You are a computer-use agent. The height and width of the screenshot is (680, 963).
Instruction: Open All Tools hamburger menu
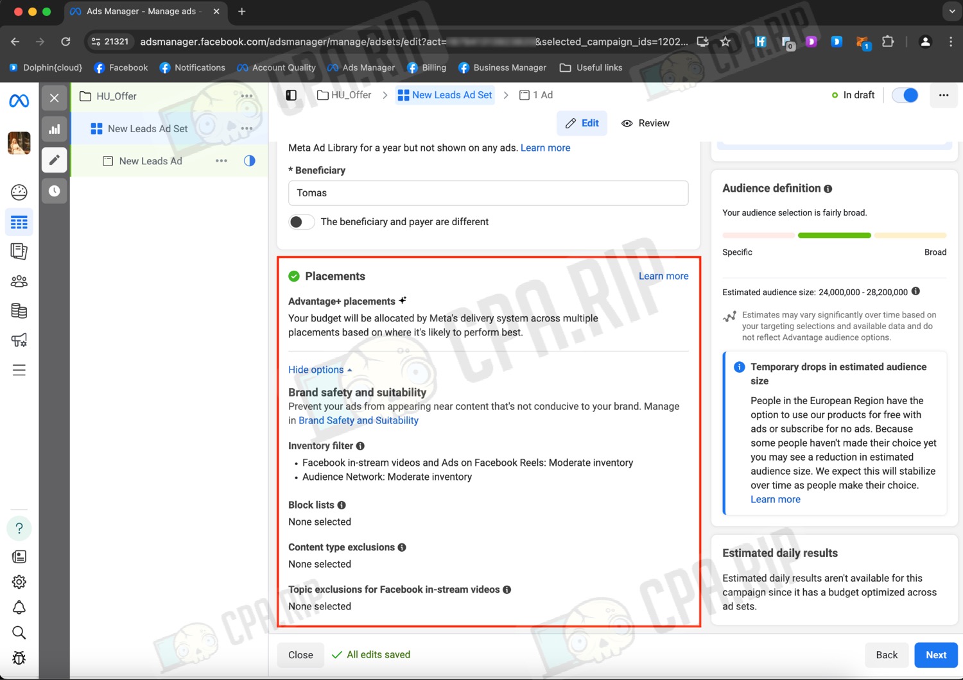pos(19,370)
